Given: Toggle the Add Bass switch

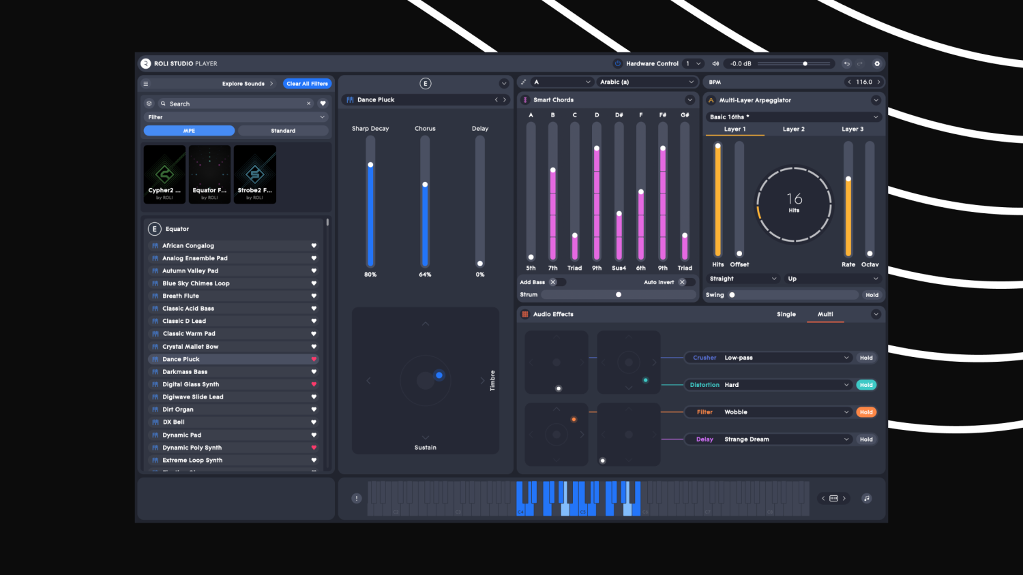Looking at the screenshot, I should 557,282.
